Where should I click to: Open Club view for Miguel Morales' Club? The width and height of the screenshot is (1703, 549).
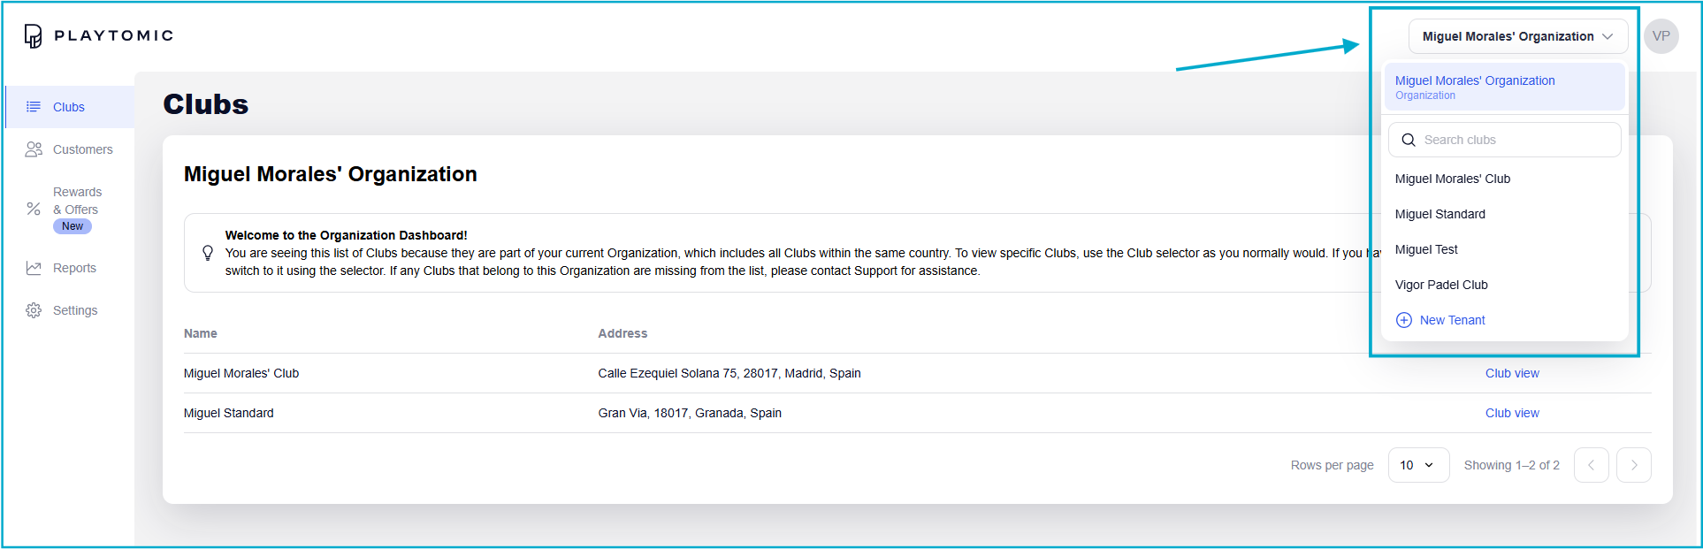[x=1512, y=373]
